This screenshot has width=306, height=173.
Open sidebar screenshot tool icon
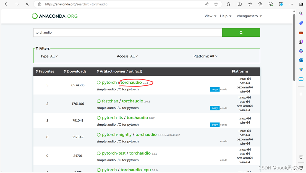(301, 157)
